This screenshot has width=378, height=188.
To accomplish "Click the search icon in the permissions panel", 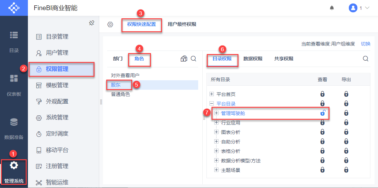I will pos(366,59).
